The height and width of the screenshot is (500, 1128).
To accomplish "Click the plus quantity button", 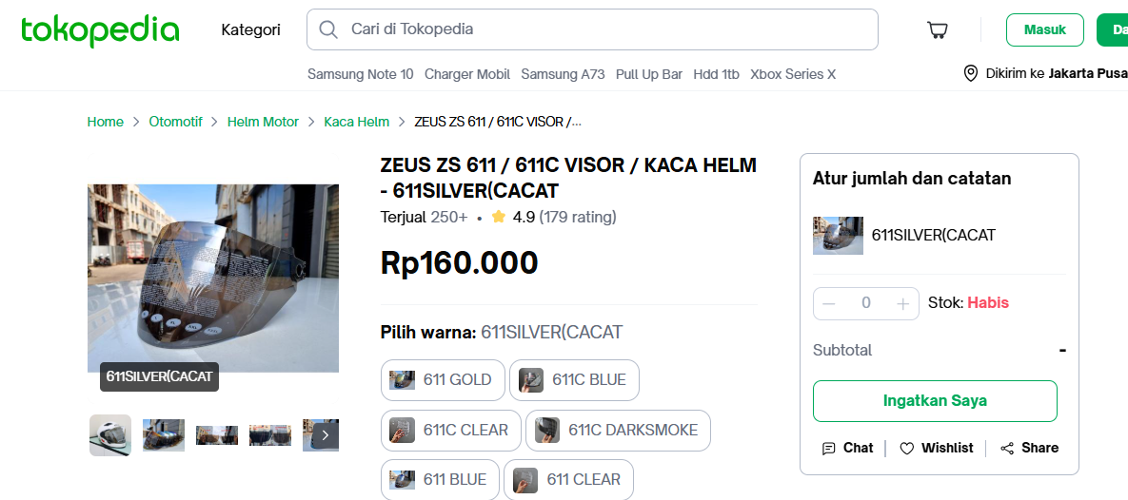I will point(902,303).
